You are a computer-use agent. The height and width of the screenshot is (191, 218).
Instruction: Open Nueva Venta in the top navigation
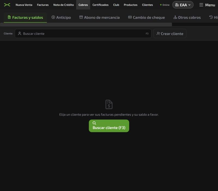click(x=24, y=5)
